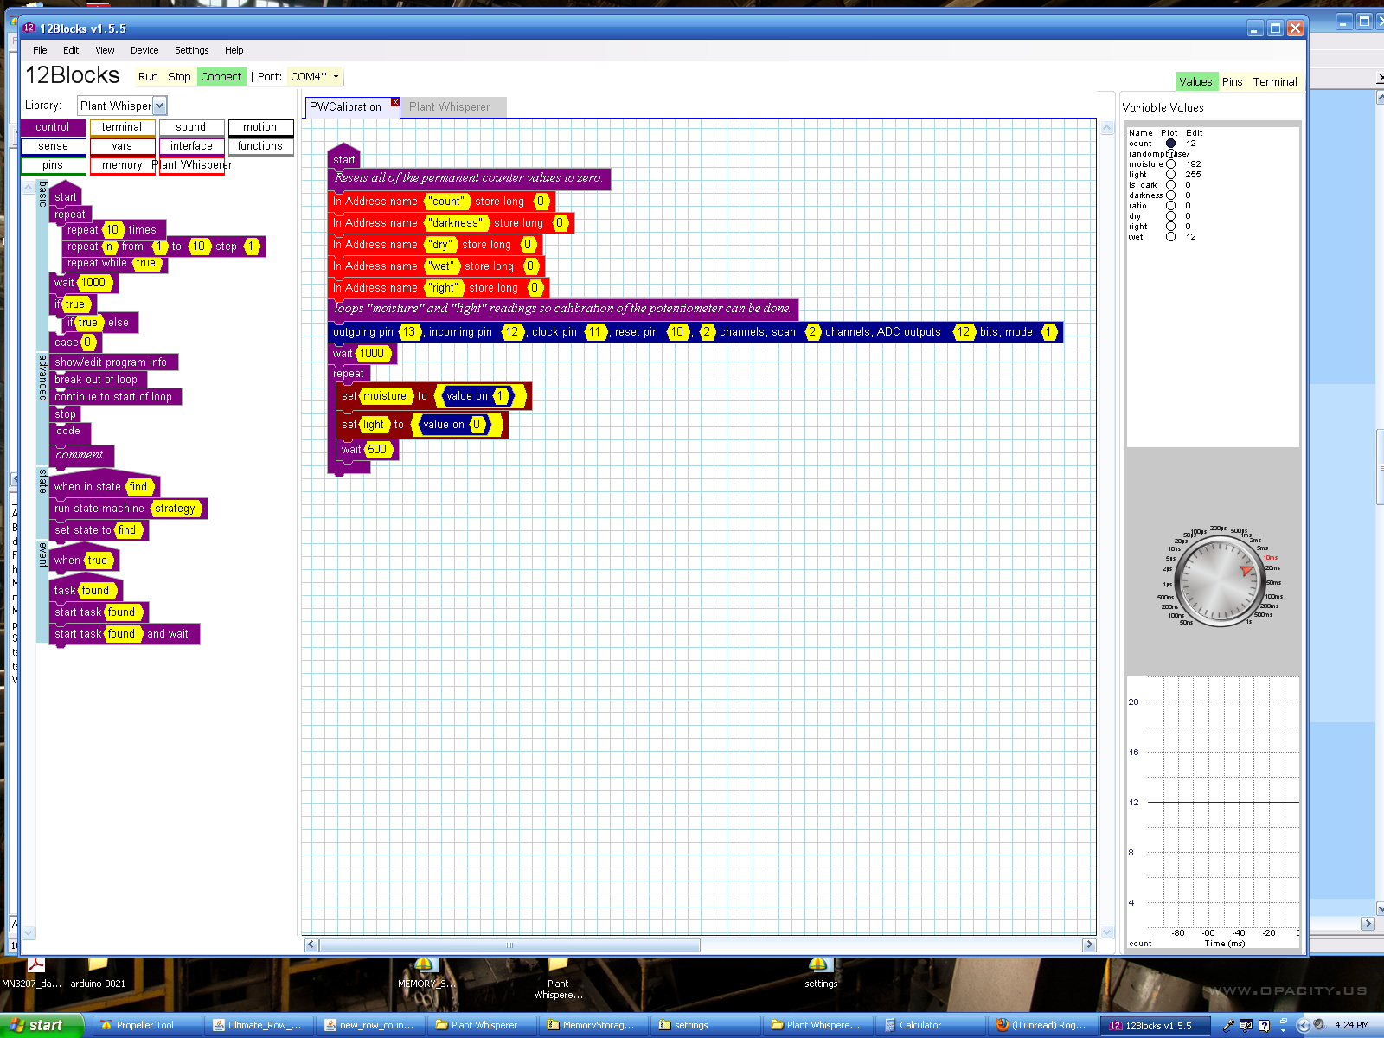Select the pins block category

coord(53,165)
